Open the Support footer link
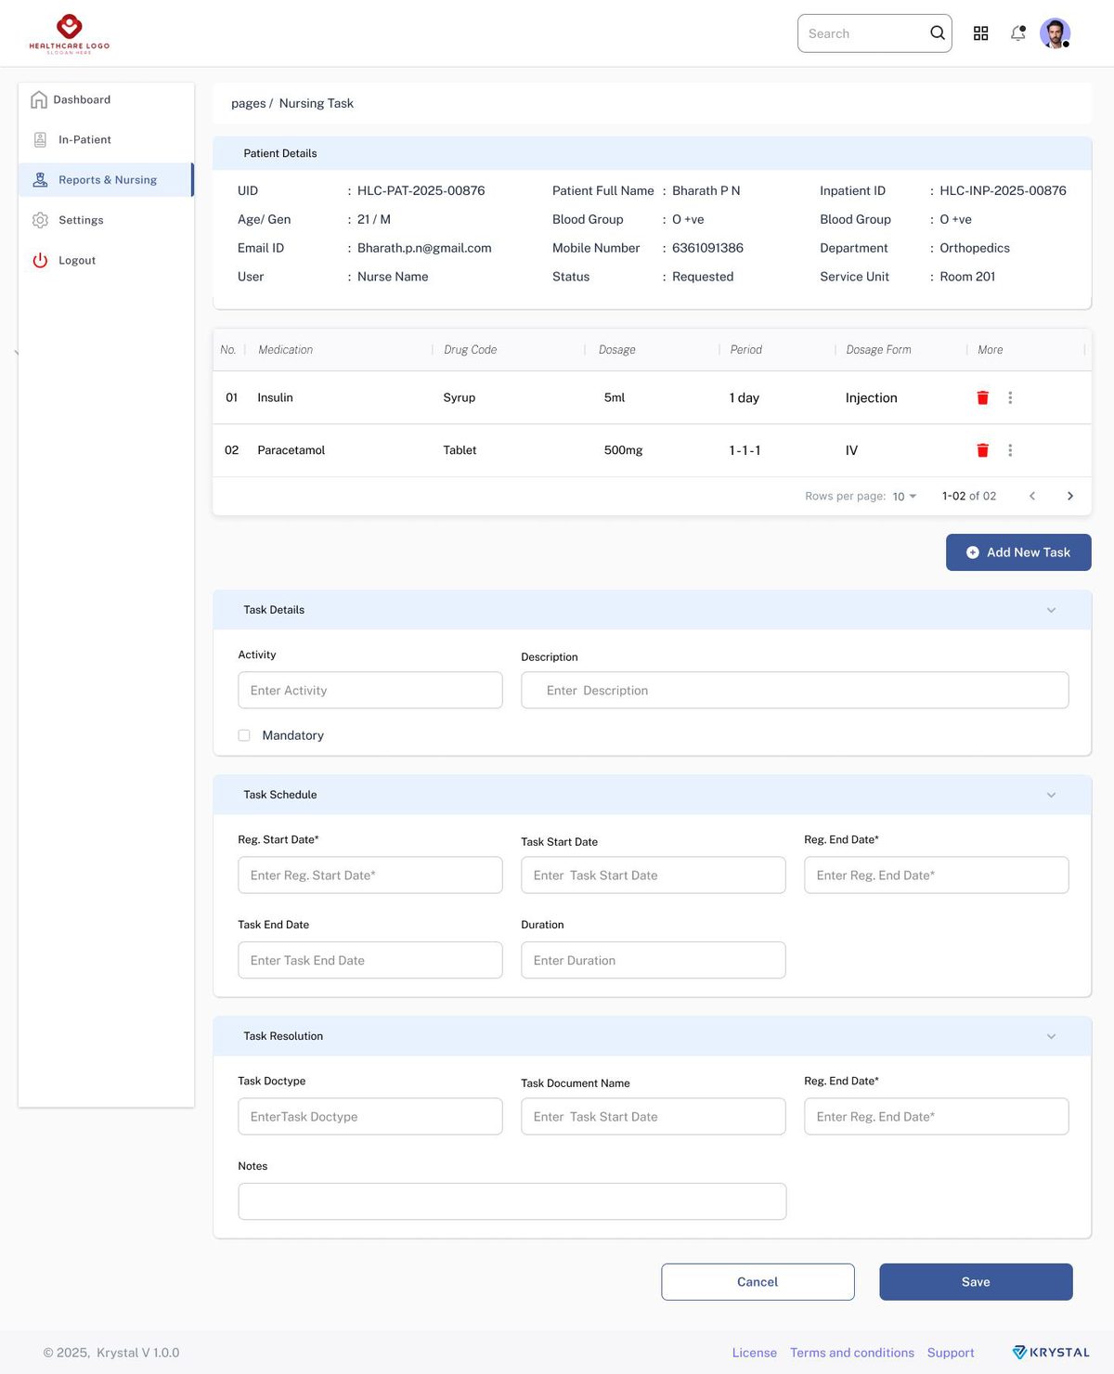 click(x=951, y=1353)
